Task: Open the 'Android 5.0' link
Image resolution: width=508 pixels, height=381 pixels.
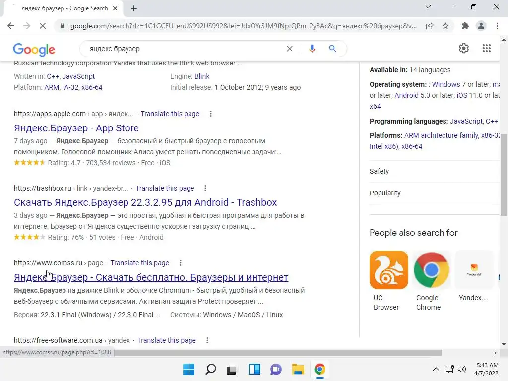Action: tap(407, 95)
